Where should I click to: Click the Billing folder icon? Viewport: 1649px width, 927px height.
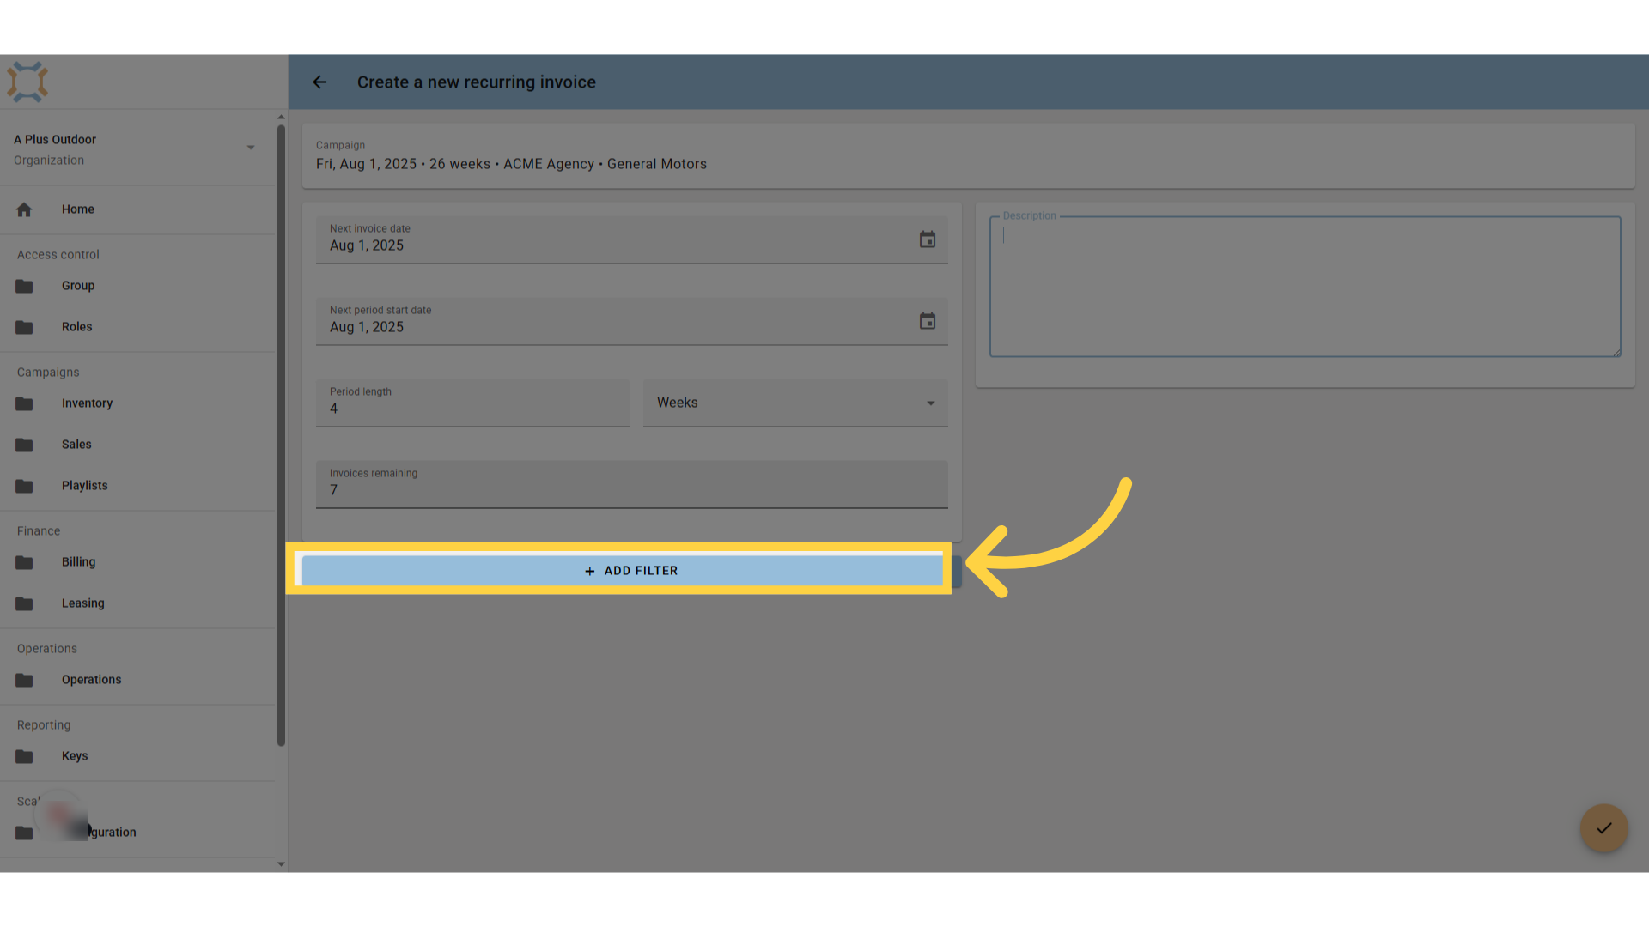point(24,562)
